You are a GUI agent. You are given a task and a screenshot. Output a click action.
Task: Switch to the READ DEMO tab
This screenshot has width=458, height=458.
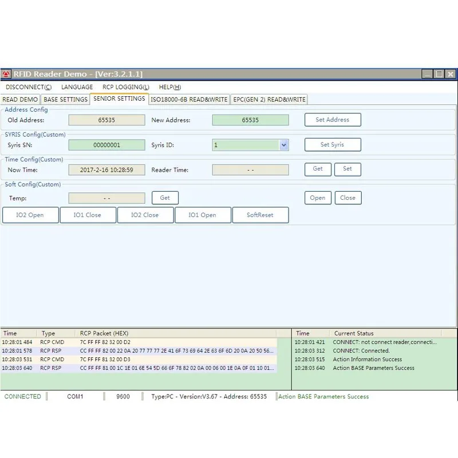point(21,100)
